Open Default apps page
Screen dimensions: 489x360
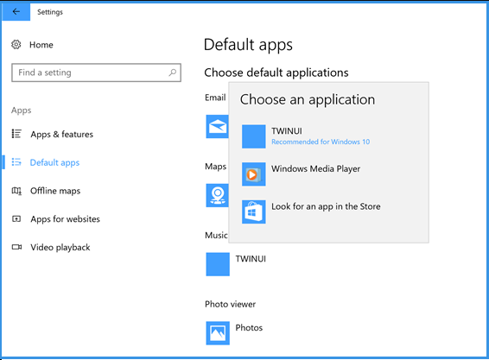[x=54, y=162]
